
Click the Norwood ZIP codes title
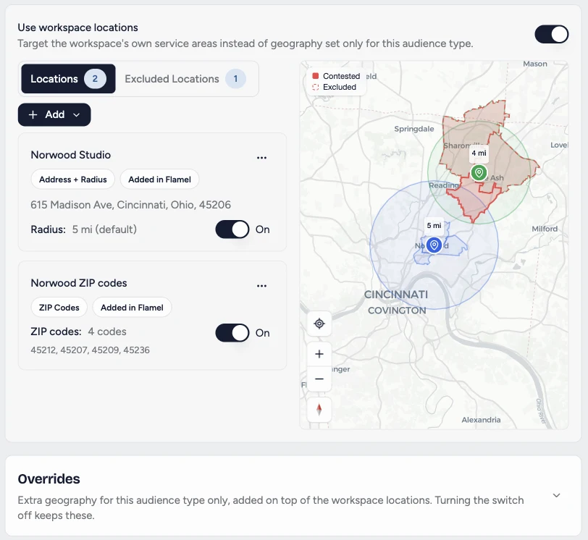pos(79,283)
